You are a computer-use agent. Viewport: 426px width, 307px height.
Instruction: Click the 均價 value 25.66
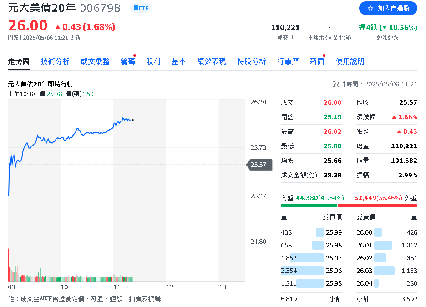tap(333, 161)
